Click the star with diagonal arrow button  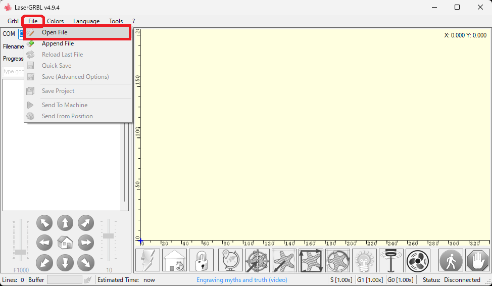point(284,260)
